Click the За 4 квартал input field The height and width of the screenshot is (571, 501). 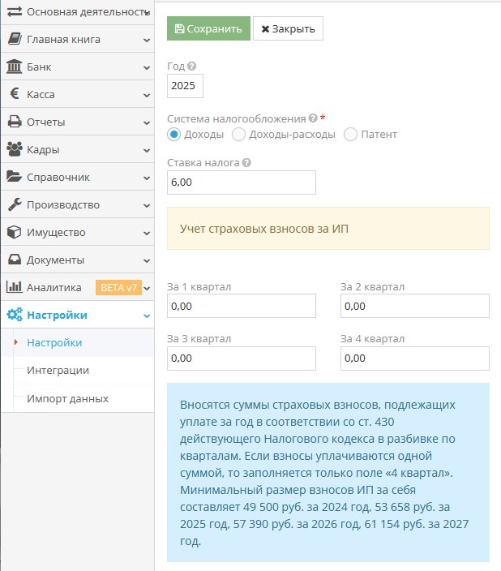coord(414,358)
